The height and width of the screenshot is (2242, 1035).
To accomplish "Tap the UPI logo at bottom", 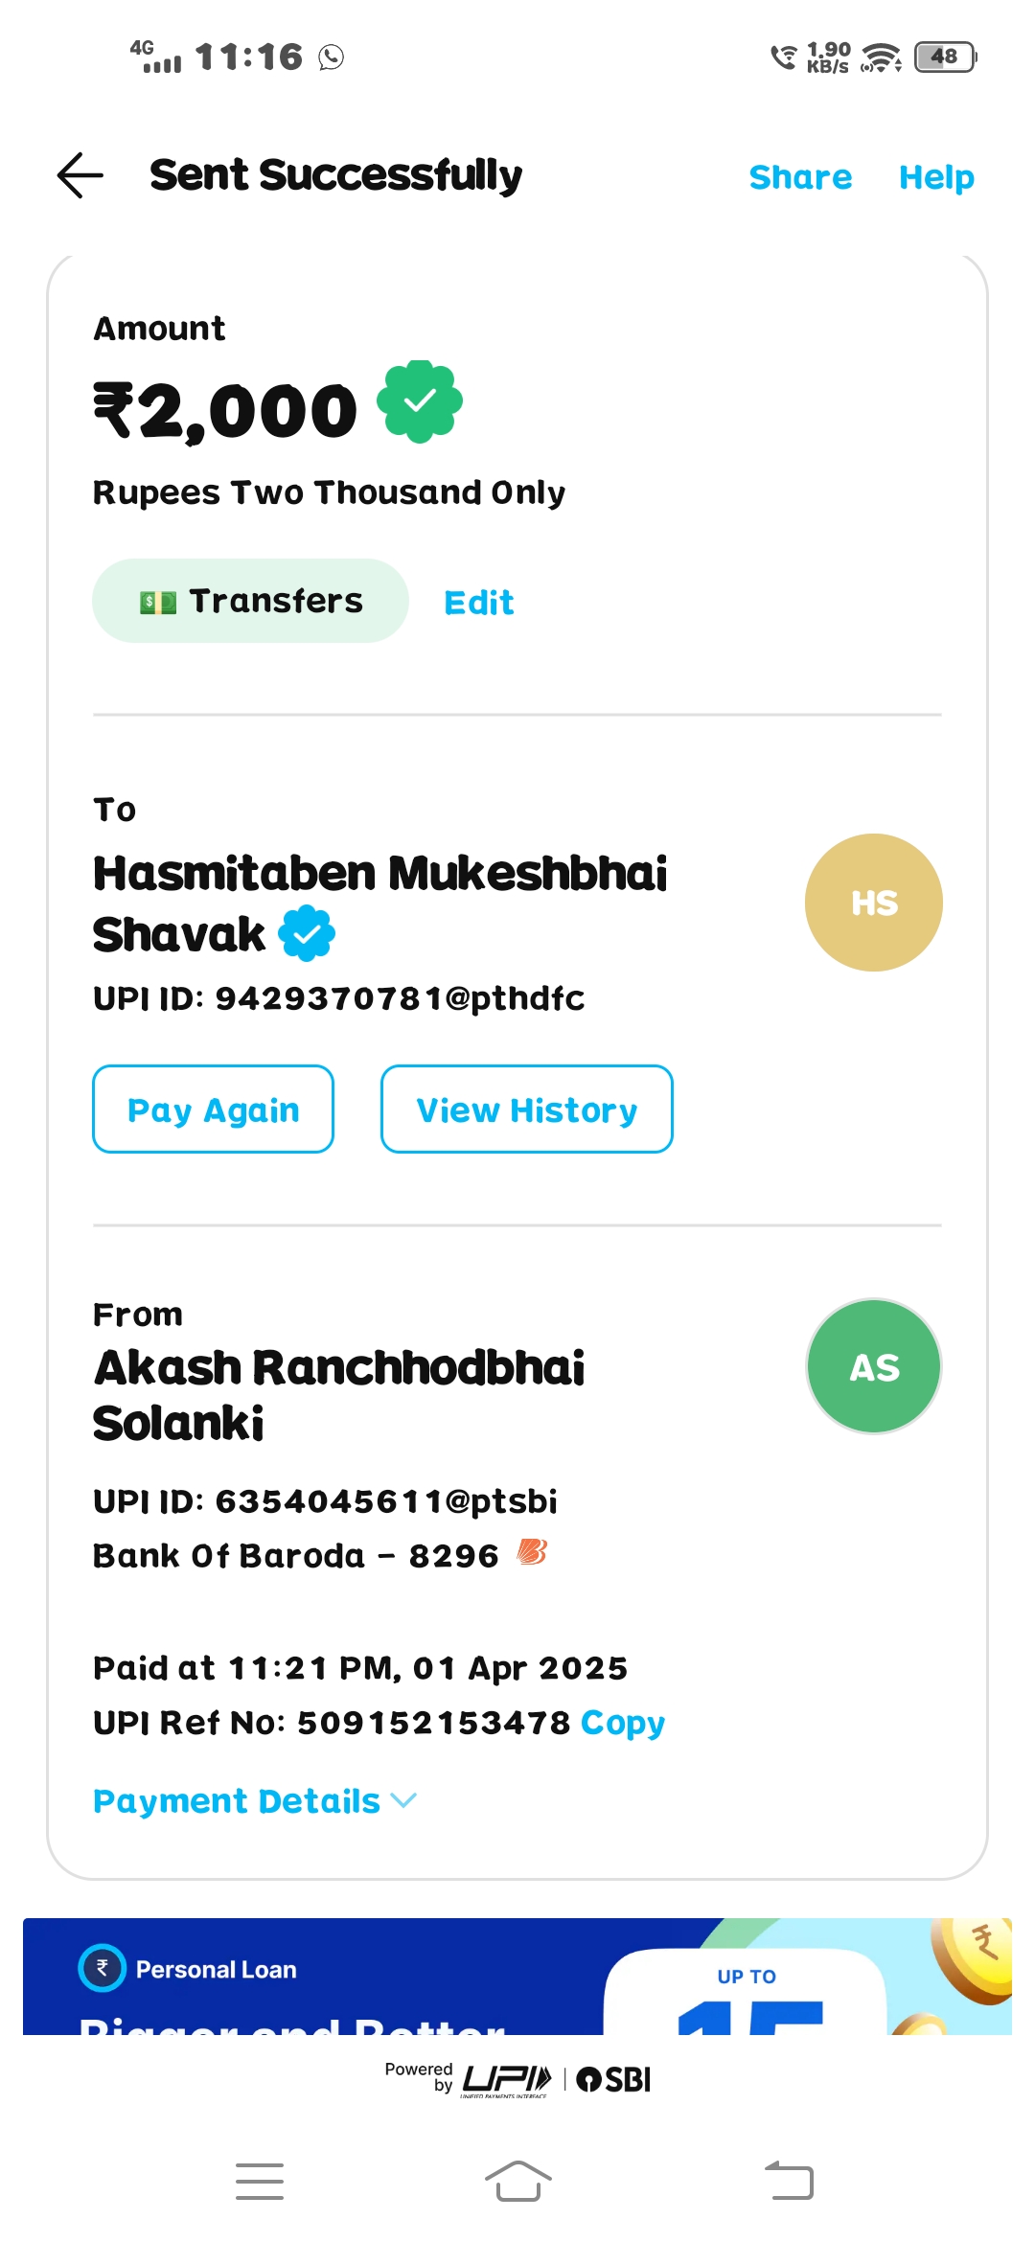I will point(507,2079).
